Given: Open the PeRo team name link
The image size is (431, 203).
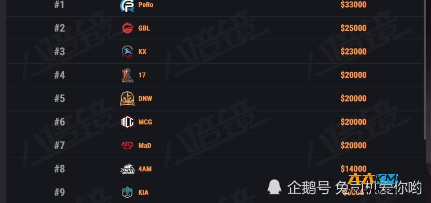Looking at the screenshot, I should pyautogui.click(x=146, y=5).
